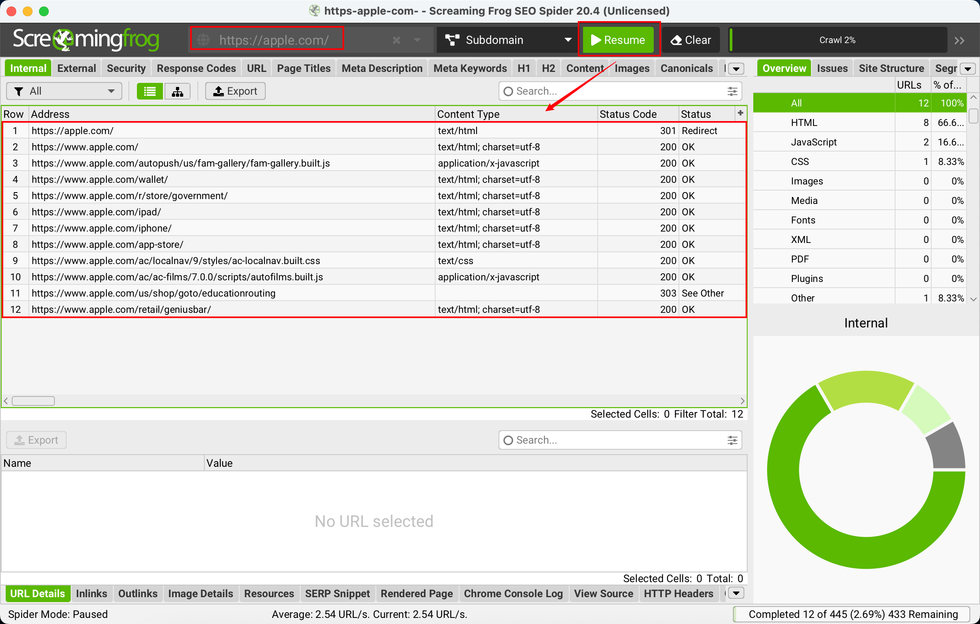Open the Response Codes tab
The height and width of the screenshot is (624, 980).
pyautogui.click(x=196, y=68)
